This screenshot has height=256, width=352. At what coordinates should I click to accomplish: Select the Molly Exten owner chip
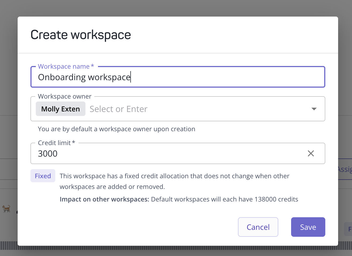point(61,109)
